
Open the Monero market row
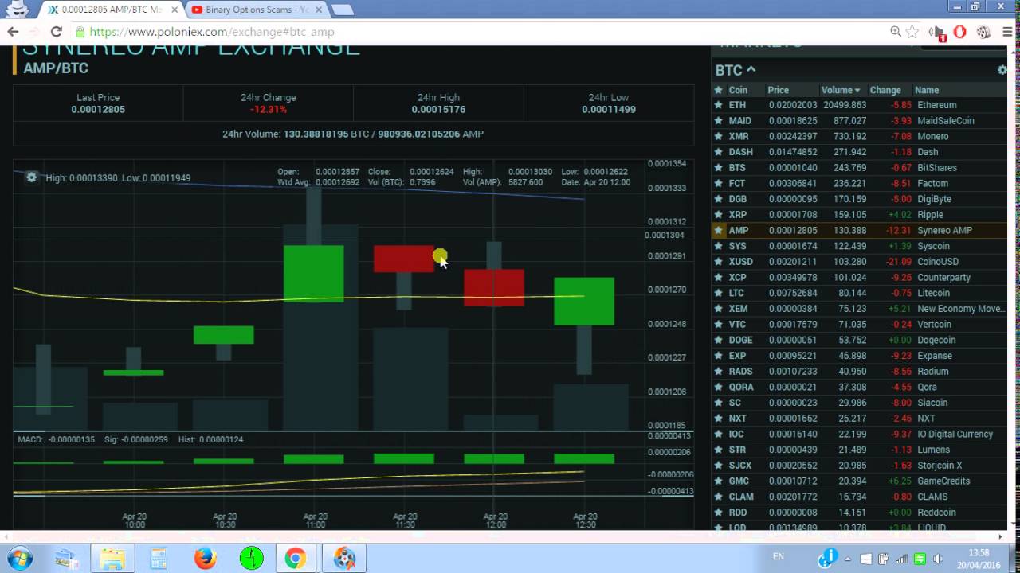pyautogui.click(x=859, y=136)
